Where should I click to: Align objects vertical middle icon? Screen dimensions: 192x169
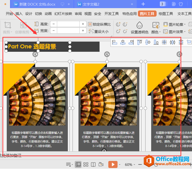click(148, 42)
